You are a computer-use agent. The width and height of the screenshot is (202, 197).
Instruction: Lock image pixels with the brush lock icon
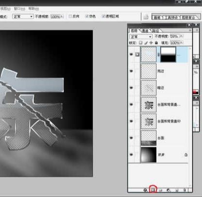coord(146,43)
